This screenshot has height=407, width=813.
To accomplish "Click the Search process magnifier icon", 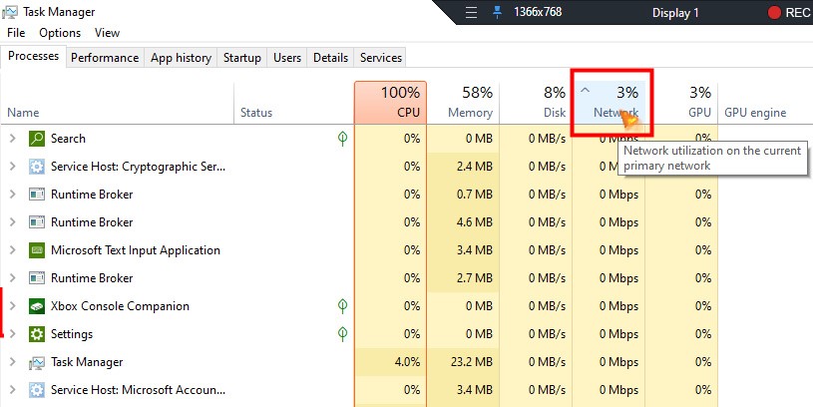I will click(x=37, y=139).
